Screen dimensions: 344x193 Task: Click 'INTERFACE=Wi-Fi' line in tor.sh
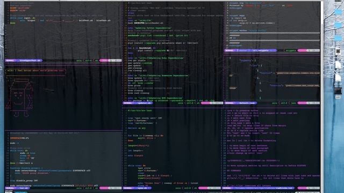click(x=19, y=138)
